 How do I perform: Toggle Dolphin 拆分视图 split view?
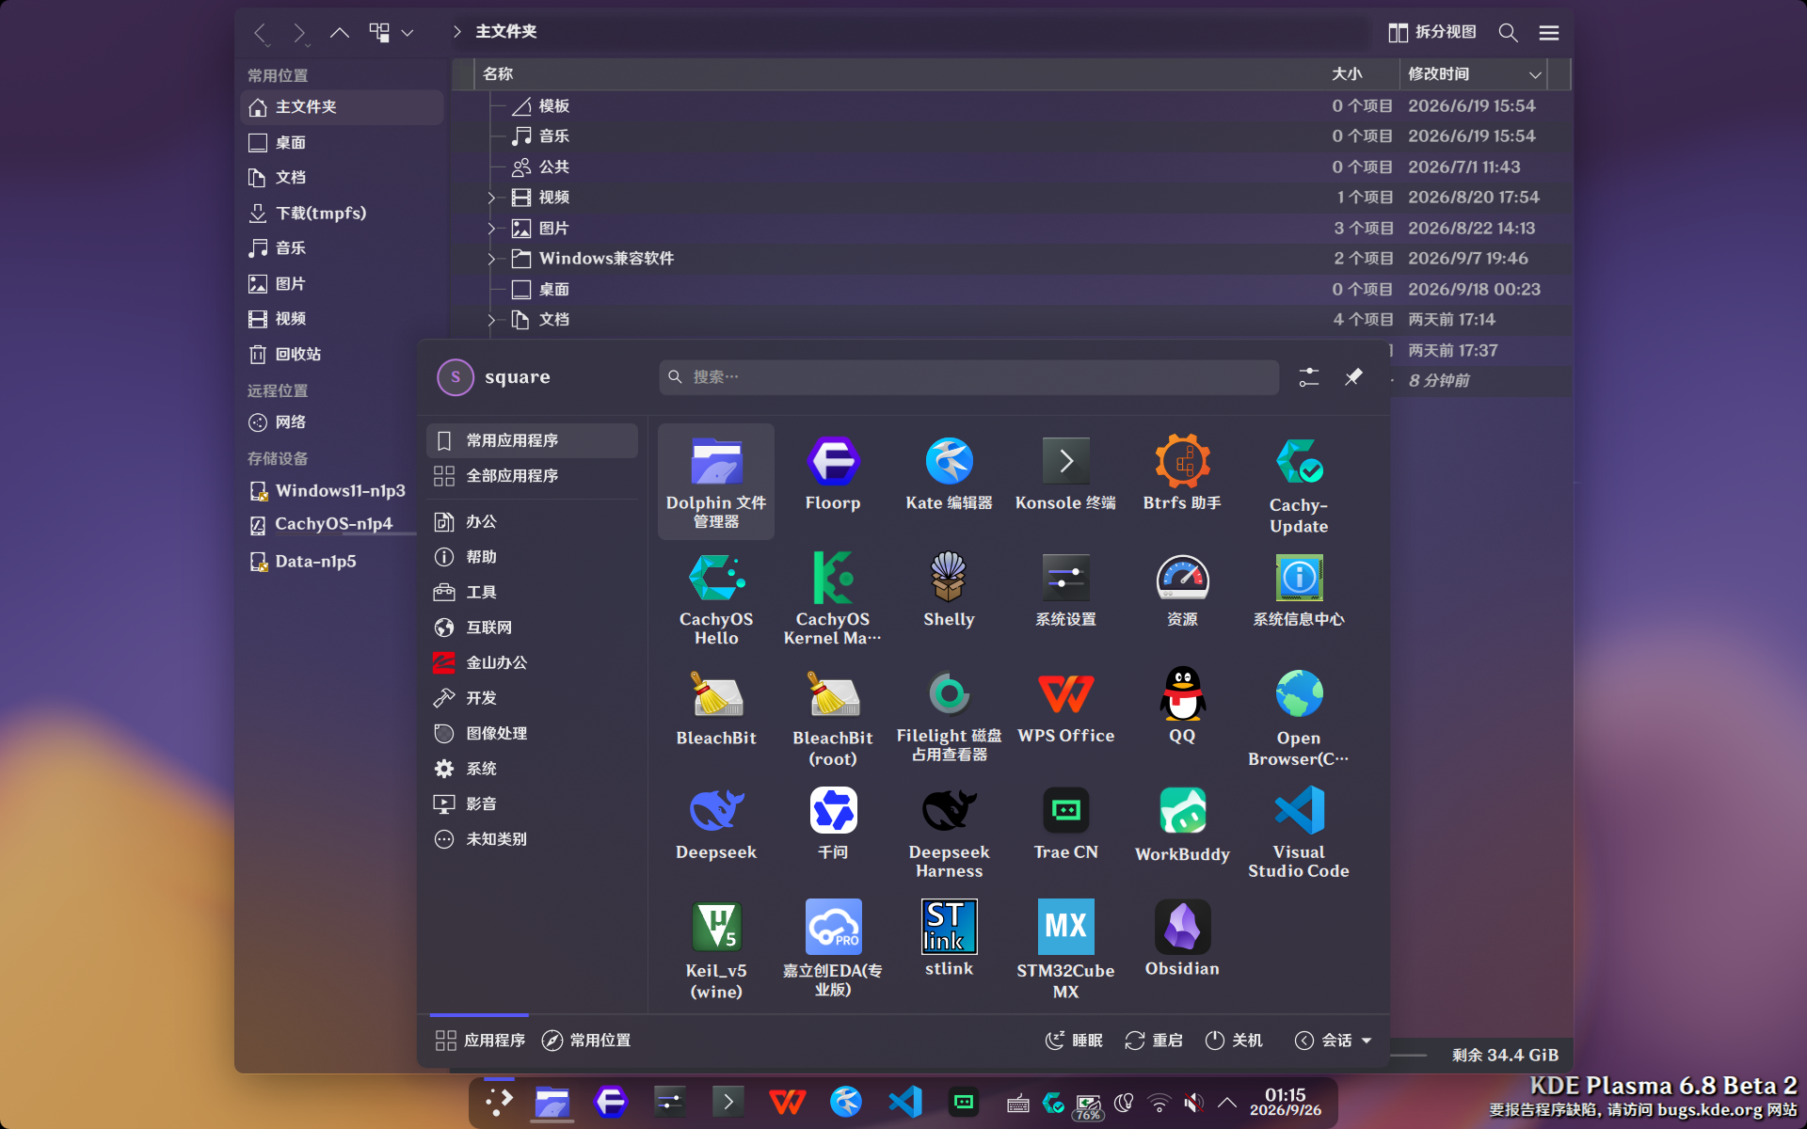click(x=1432, y=32)
